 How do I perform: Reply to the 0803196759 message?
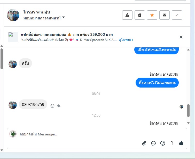click(x=59, y=106)
